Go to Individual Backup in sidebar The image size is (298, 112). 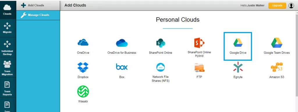(7, 48)
